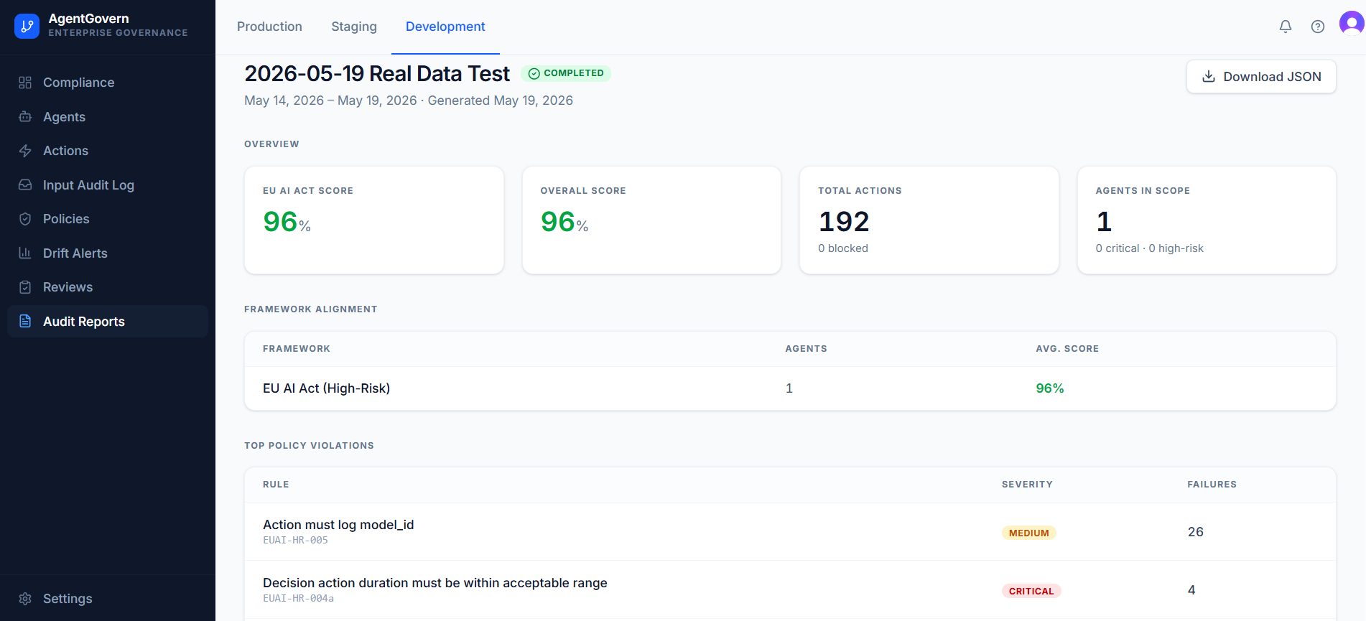Click the 26 failures value

[x=1195, y=532]
